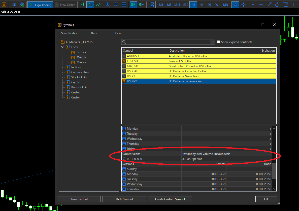Open the IDE editor
299x211 pixels.
pyautogui.click(x=14, y=5)
